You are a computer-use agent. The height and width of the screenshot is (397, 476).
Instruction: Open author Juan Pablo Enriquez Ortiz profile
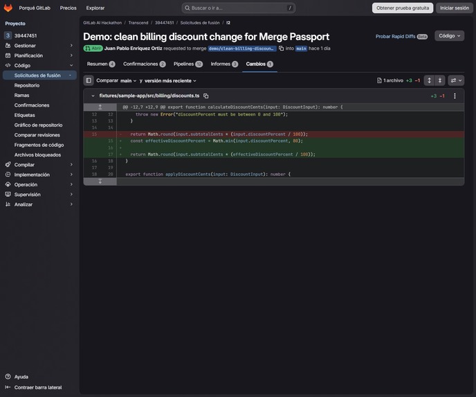pos(134,48)
